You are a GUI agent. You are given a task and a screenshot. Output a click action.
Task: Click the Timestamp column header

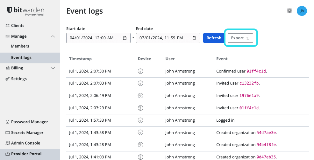tap(80, 59)
